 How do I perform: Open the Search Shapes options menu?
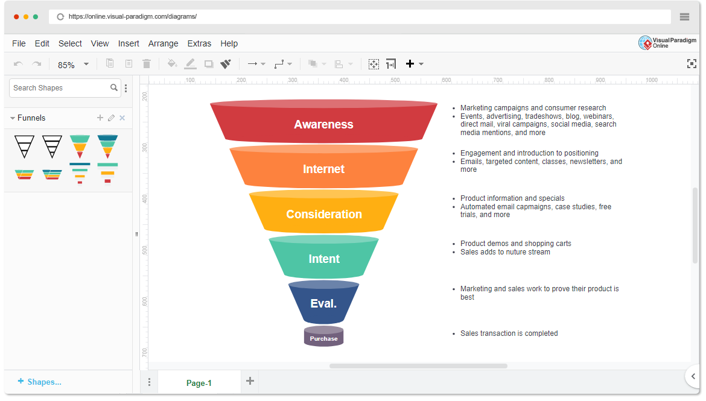(126, 88)
